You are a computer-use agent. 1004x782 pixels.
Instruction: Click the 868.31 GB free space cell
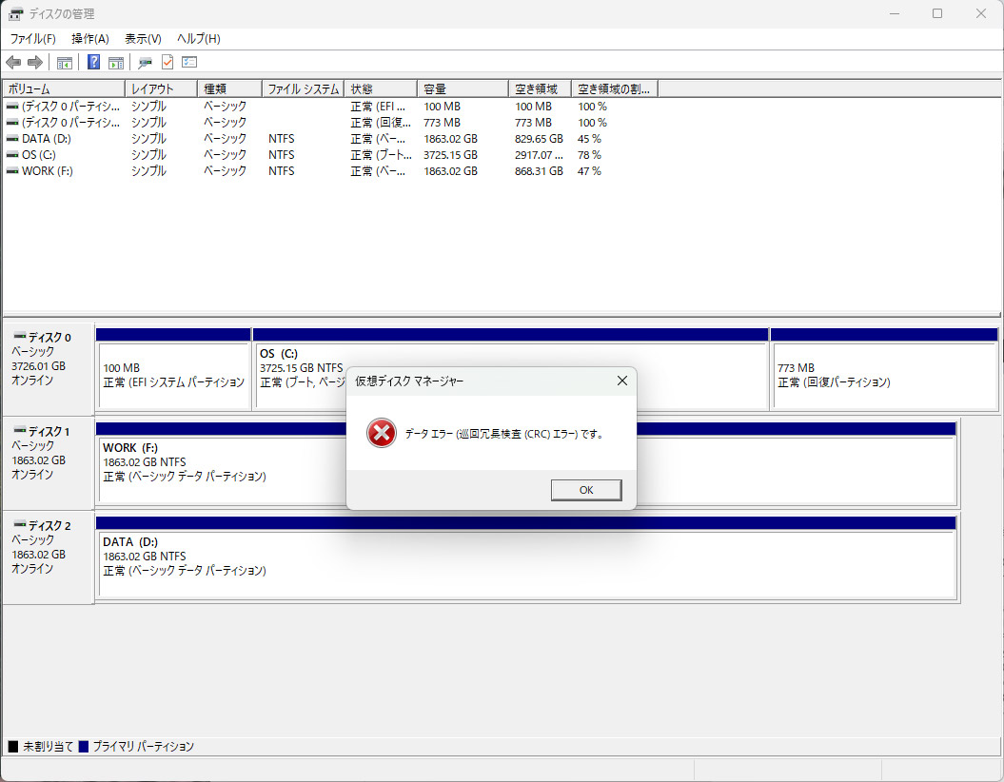[540, 171]
